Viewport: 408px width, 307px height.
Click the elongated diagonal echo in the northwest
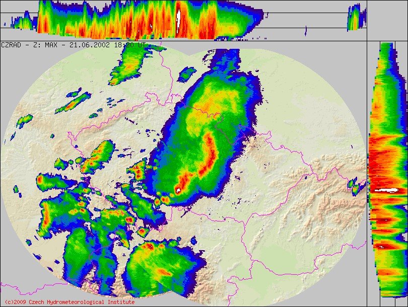click(73, 102)
